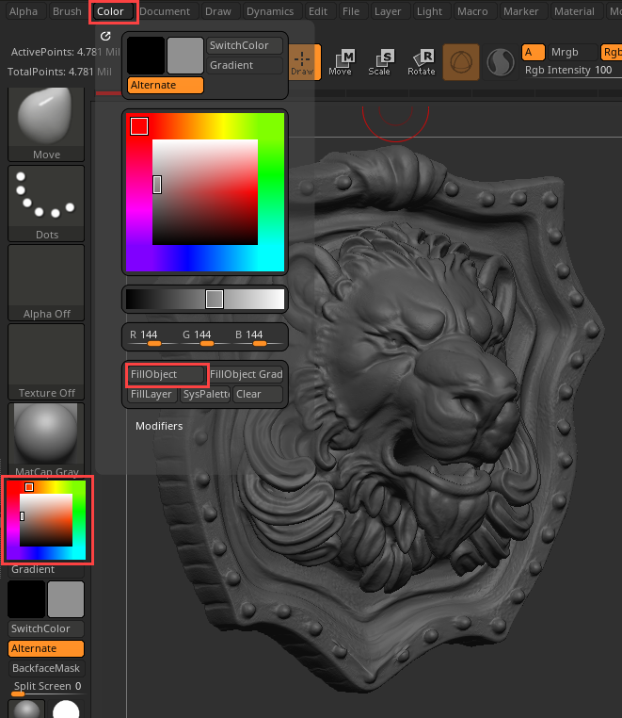The image size is (622, 718).
Task: Click the dock arrow icon above Color palette
Action: [105, 36]
